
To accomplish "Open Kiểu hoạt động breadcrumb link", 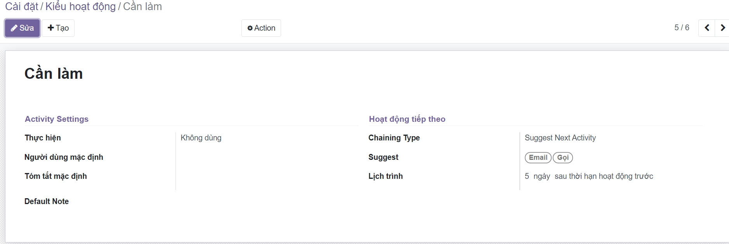I will click(80, 7).
